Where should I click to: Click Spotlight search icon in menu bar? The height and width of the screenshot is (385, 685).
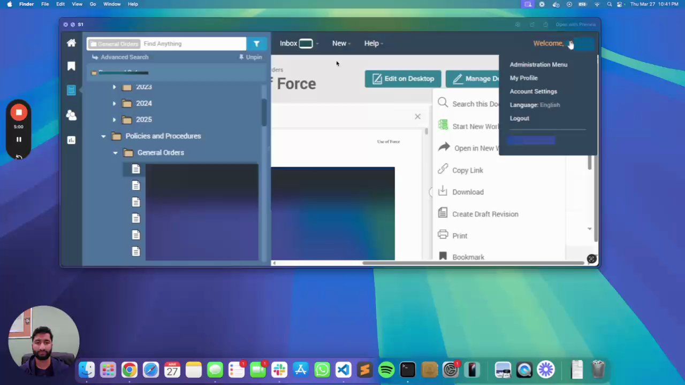tap(609, 4)
